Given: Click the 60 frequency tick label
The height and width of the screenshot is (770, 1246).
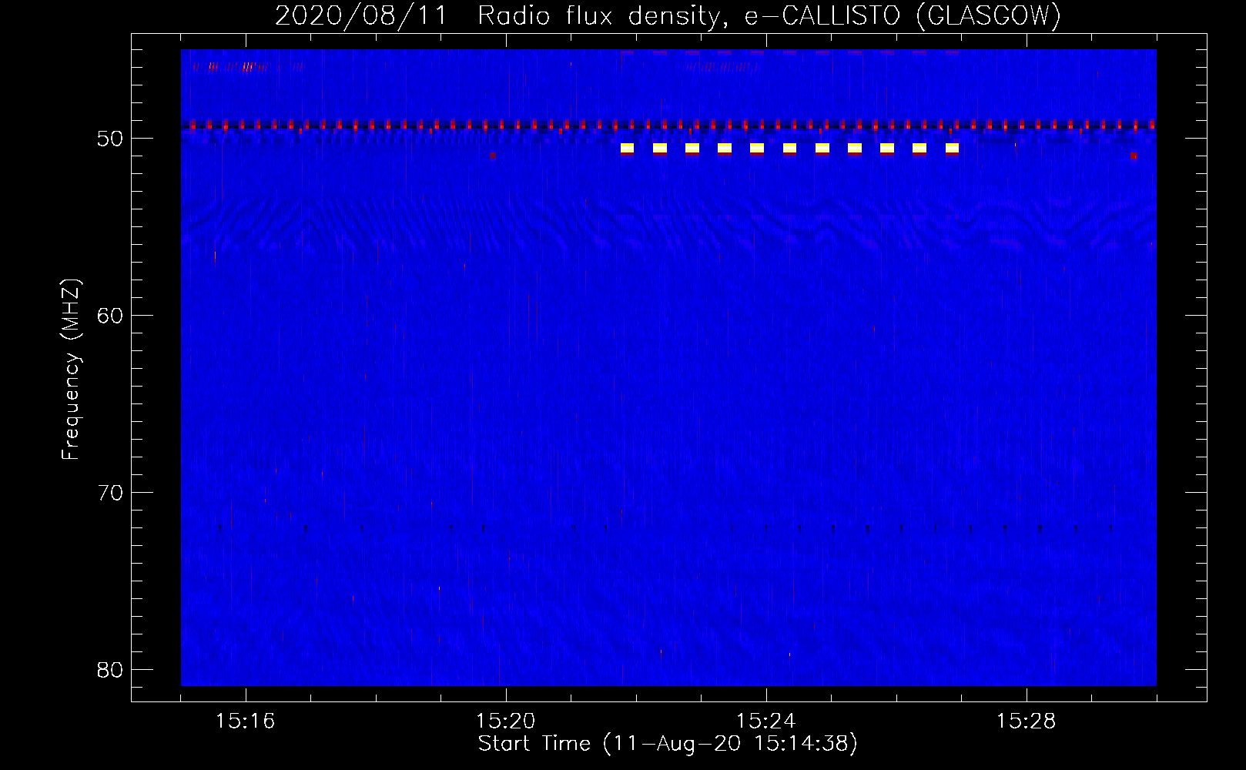Looking at the screenshot, I should click(110, 316).
